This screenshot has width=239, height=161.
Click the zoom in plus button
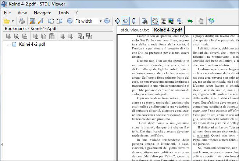pos(107,21)
